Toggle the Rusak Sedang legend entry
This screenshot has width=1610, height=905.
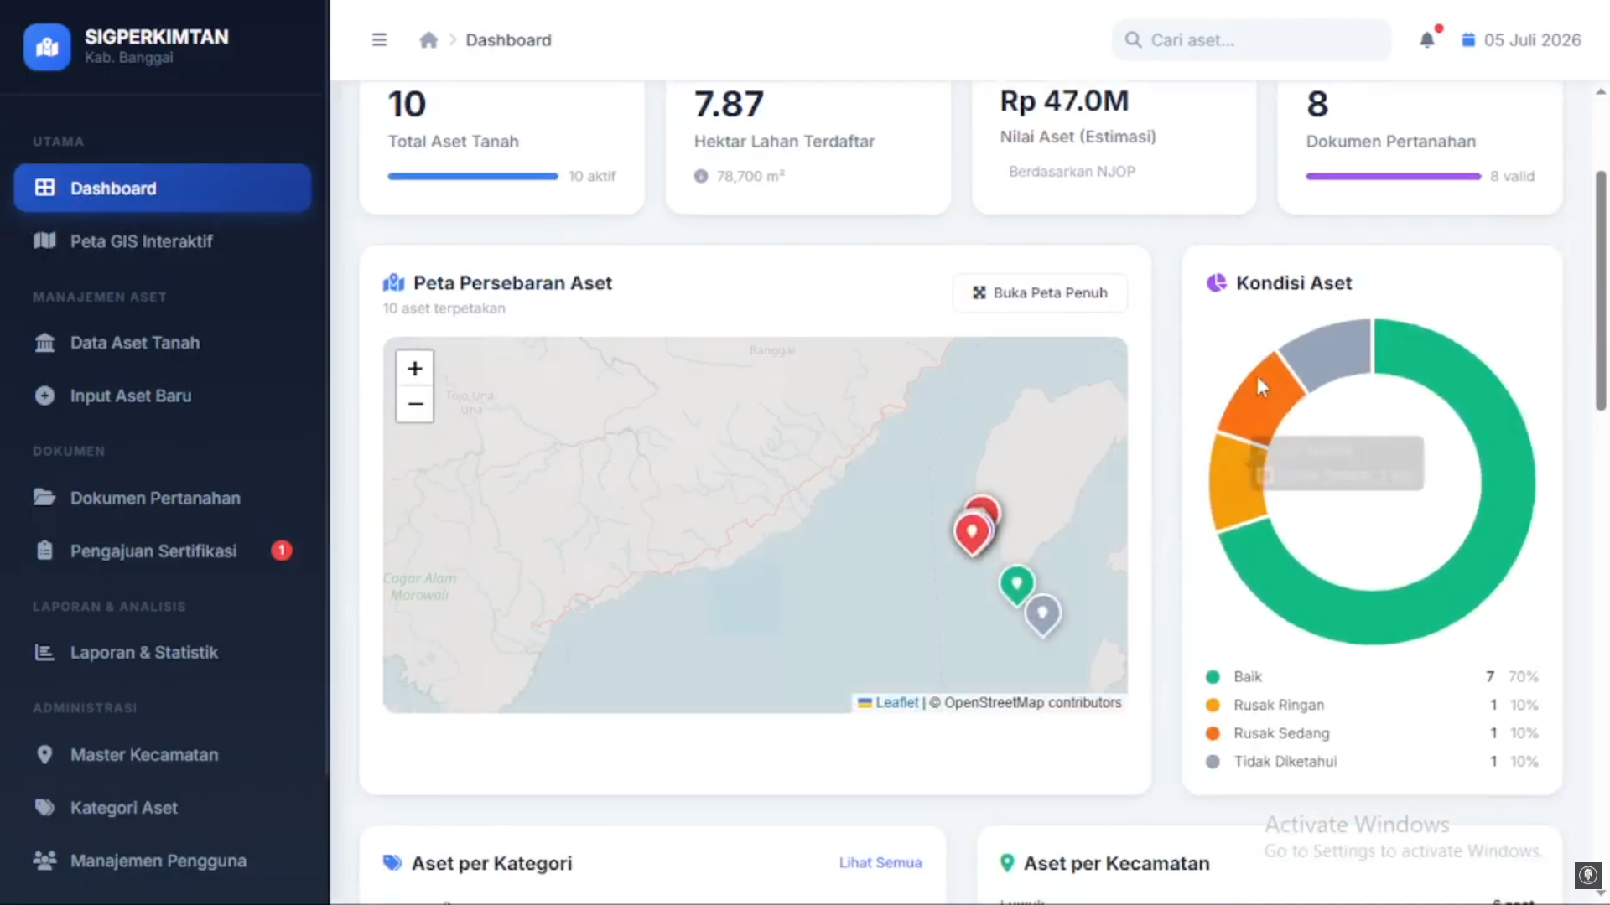point(1372,733)
